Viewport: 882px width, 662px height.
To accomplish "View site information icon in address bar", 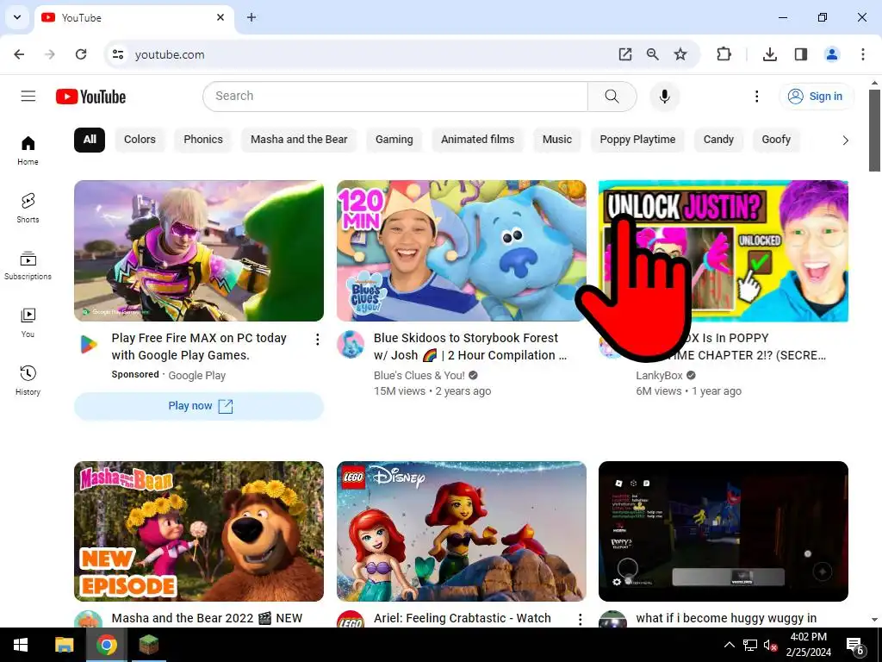I will (117, 54).
